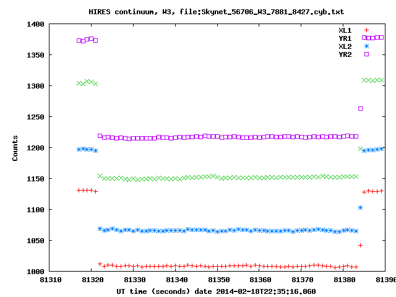Screen dimensions: 396x297
Task: Click the y-axis tick label 1200
Action: point(36,148)
